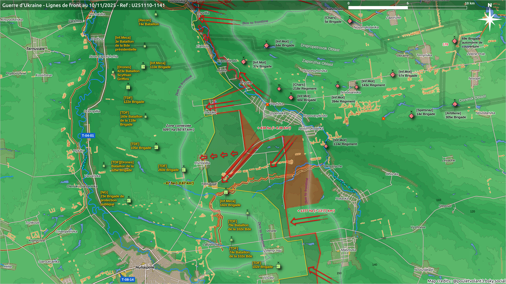Image resolution: width=506 pixels, height=284 pixels.
Task: Click the T-08-14 road sign label
Action: click(128, 280)
